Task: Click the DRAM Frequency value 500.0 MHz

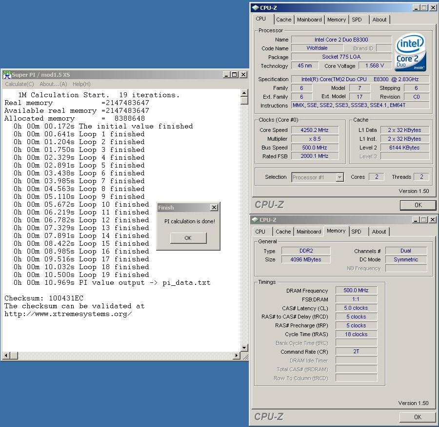Action: click(x=356, y=290)
